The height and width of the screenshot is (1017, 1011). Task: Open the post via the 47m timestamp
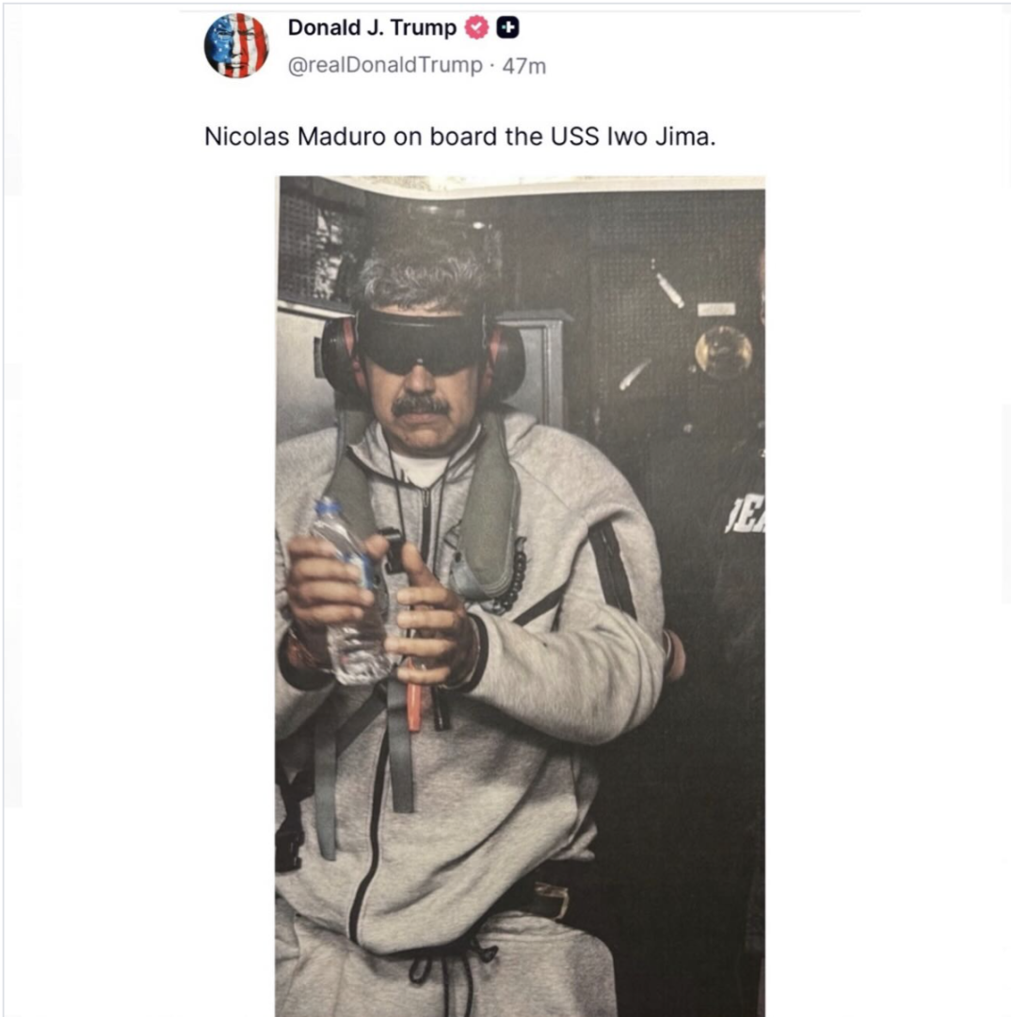click(x=524, y=66)
